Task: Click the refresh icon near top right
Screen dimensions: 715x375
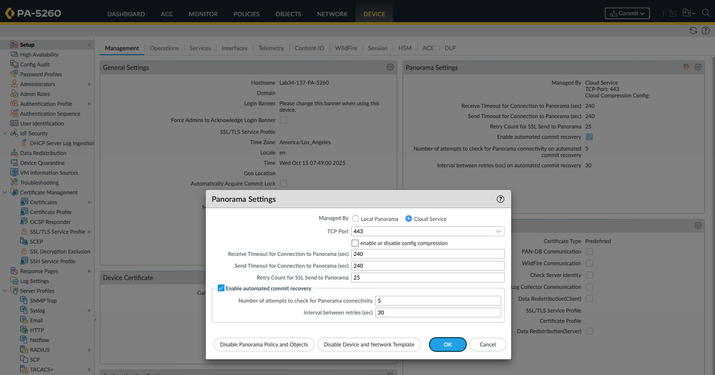Action: 693,31
